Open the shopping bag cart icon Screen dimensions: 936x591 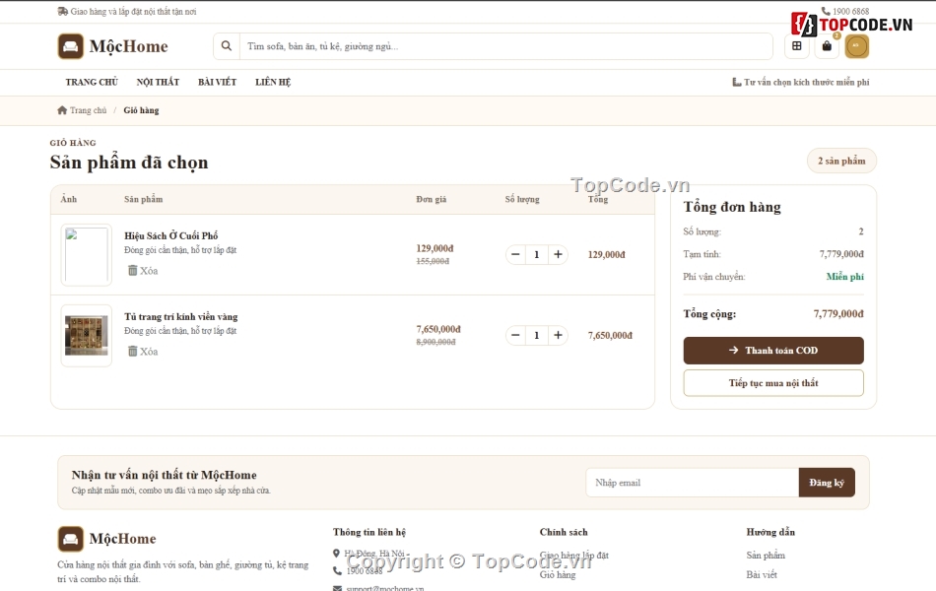point(827,46)
